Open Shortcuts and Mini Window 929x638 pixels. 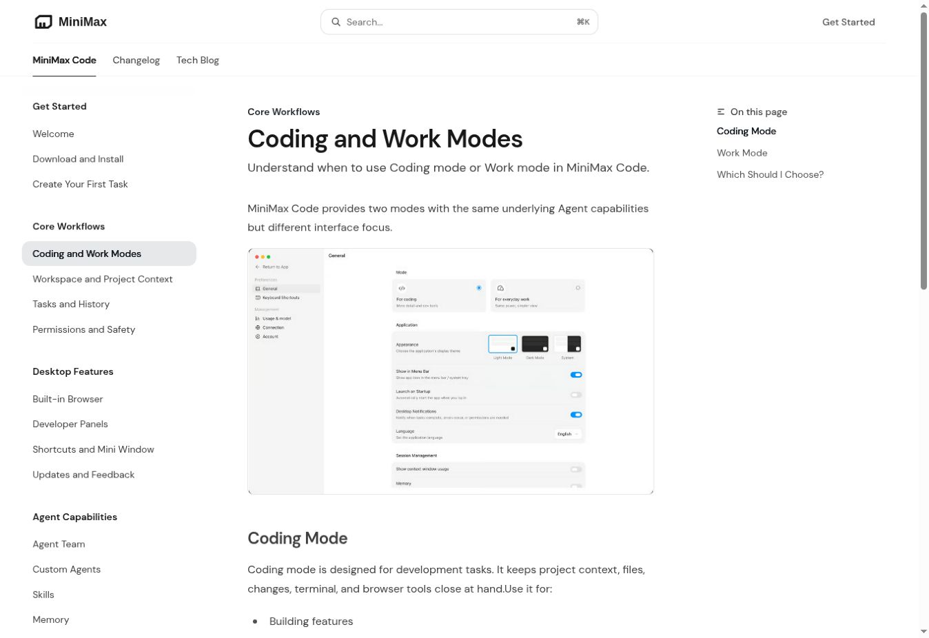[x=93, y=449]
